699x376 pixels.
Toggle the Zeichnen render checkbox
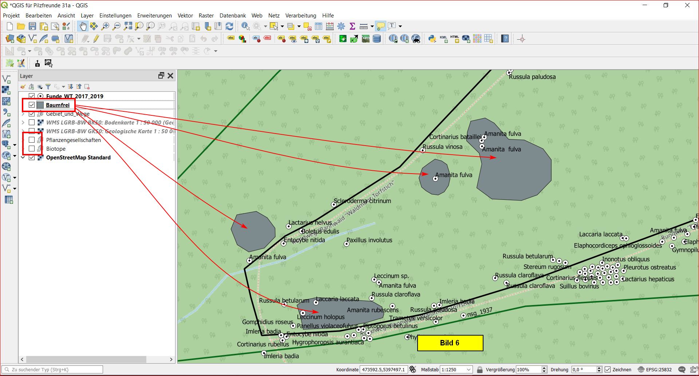pos(608,369)
